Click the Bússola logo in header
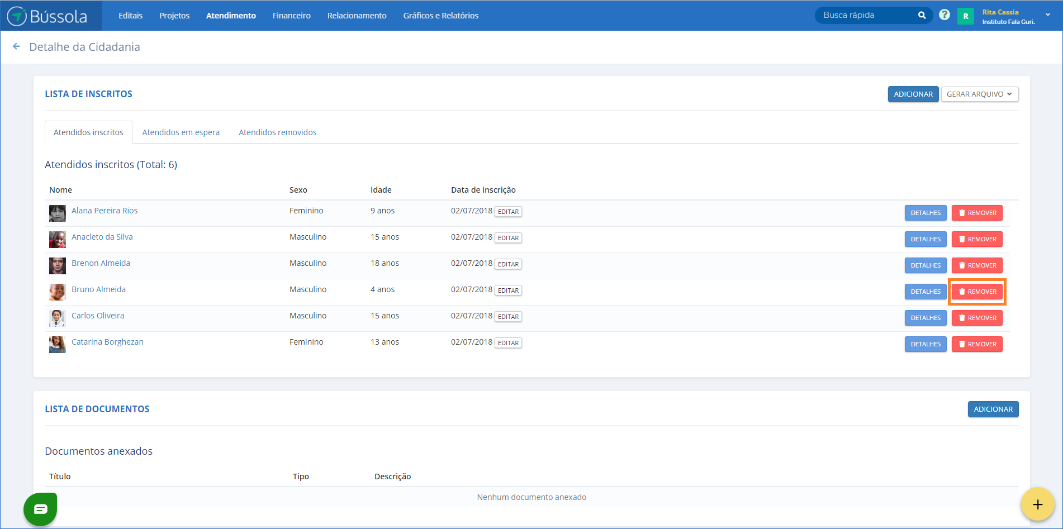 pyautogui.click(x=48, y=16)
